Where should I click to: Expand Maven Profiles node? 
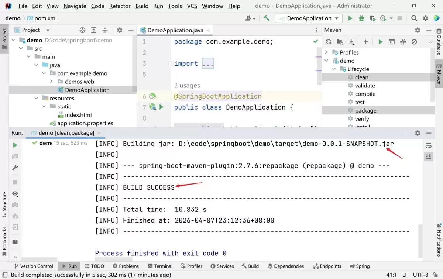[x=326, y=52]
